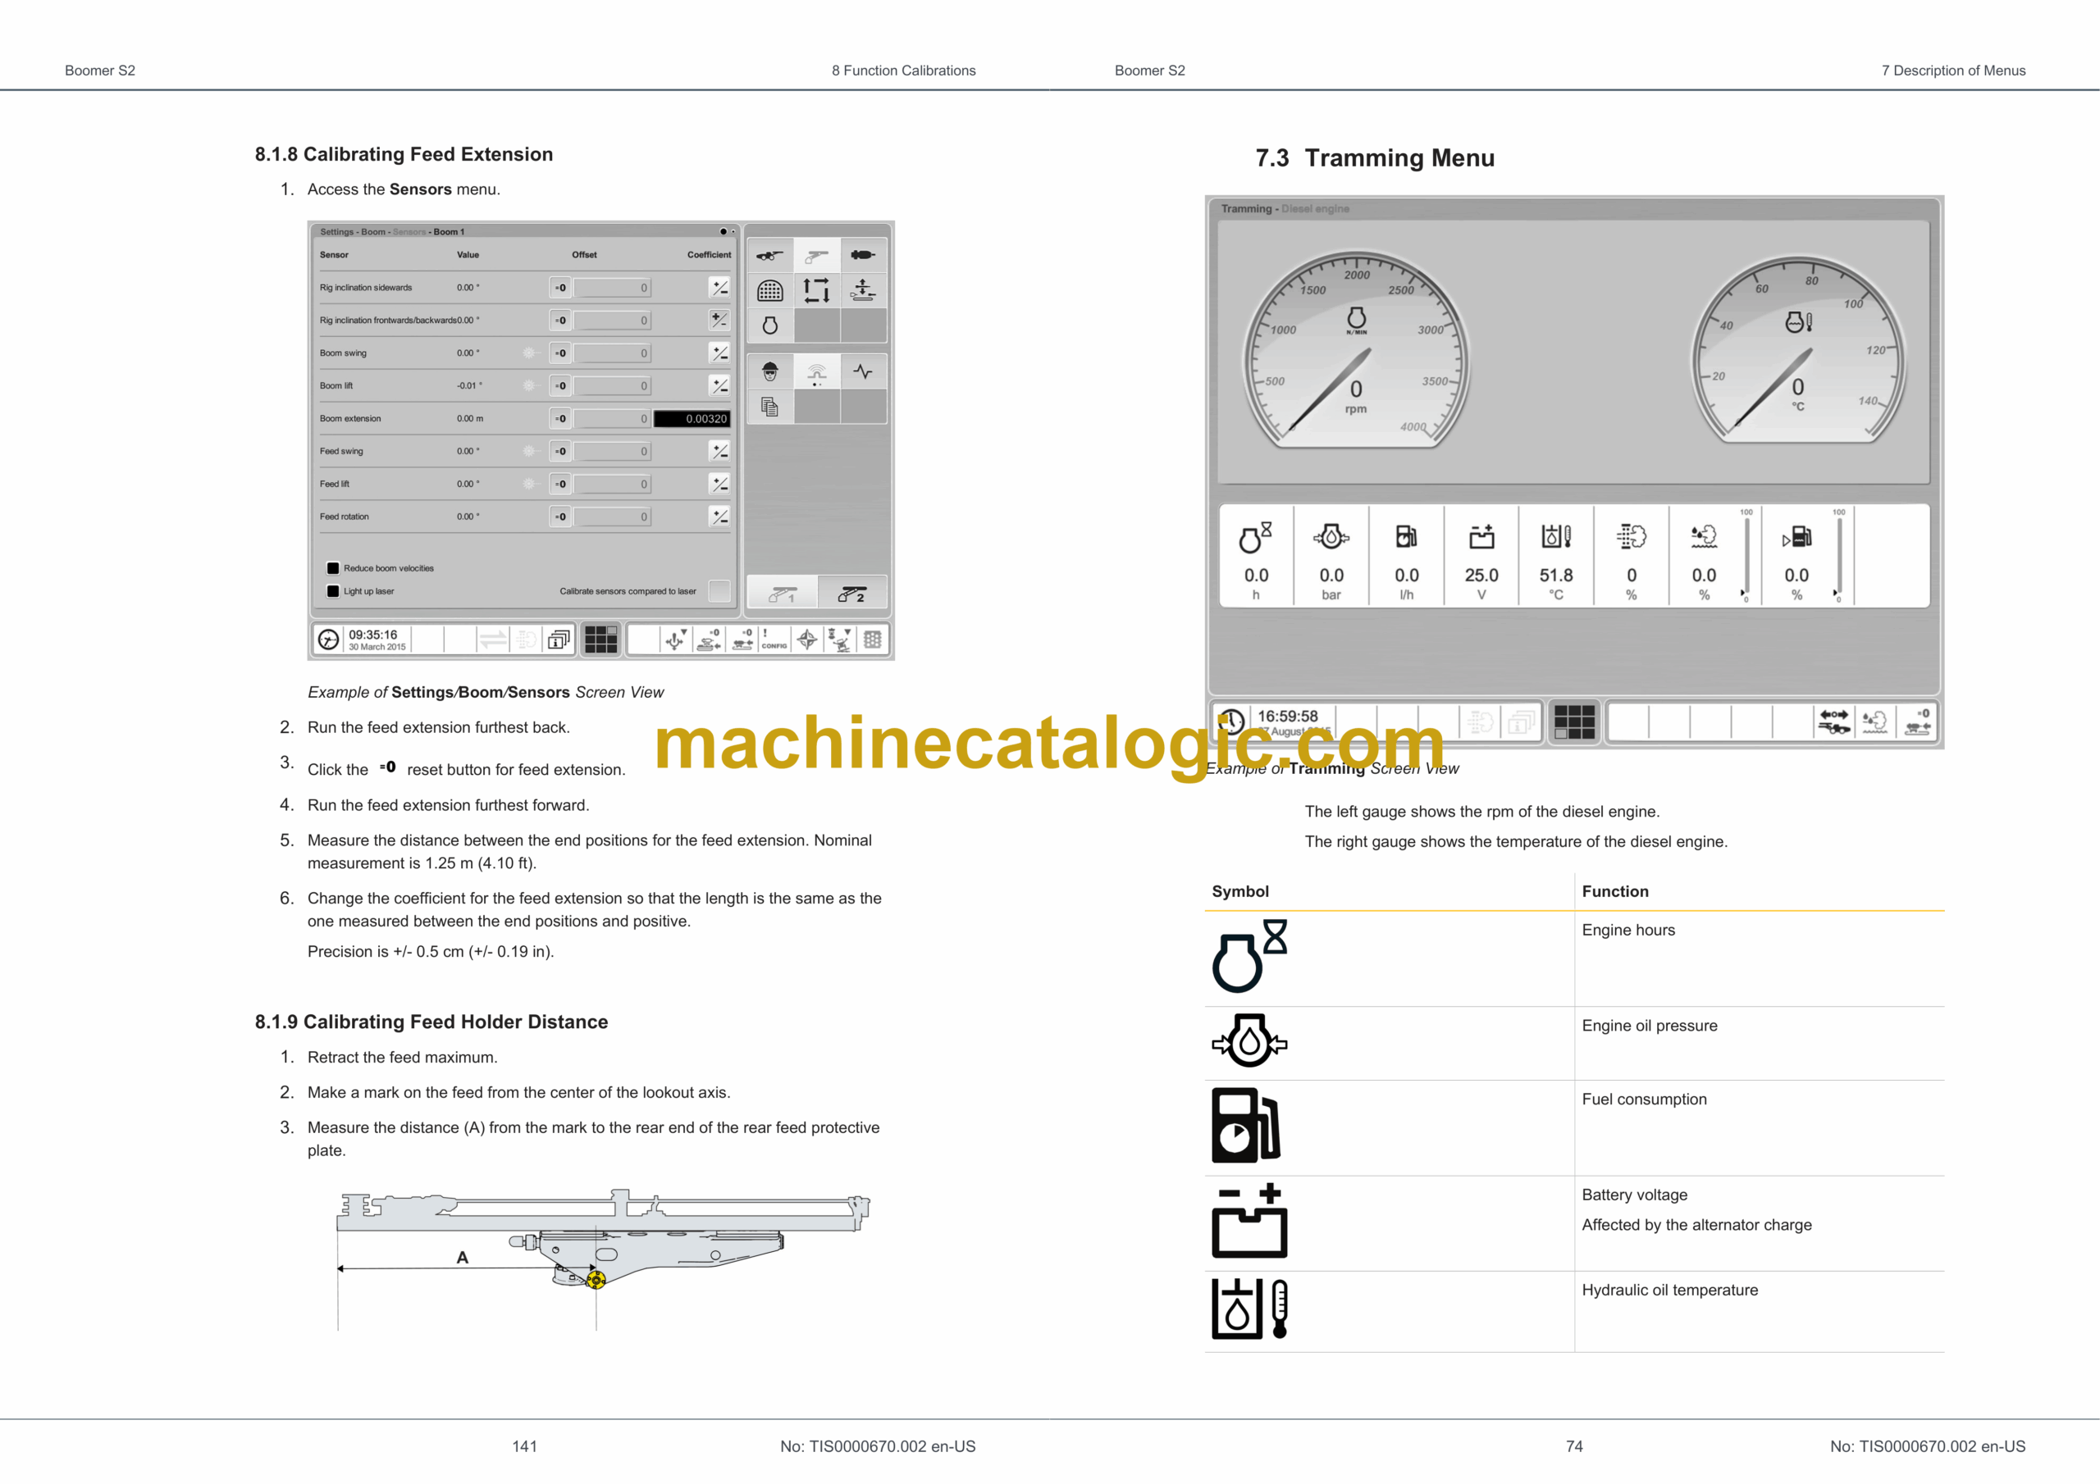Open the main menu grid in Tramming screen
Viewport: 2100px width, 1484px height.
(1573, 722)
